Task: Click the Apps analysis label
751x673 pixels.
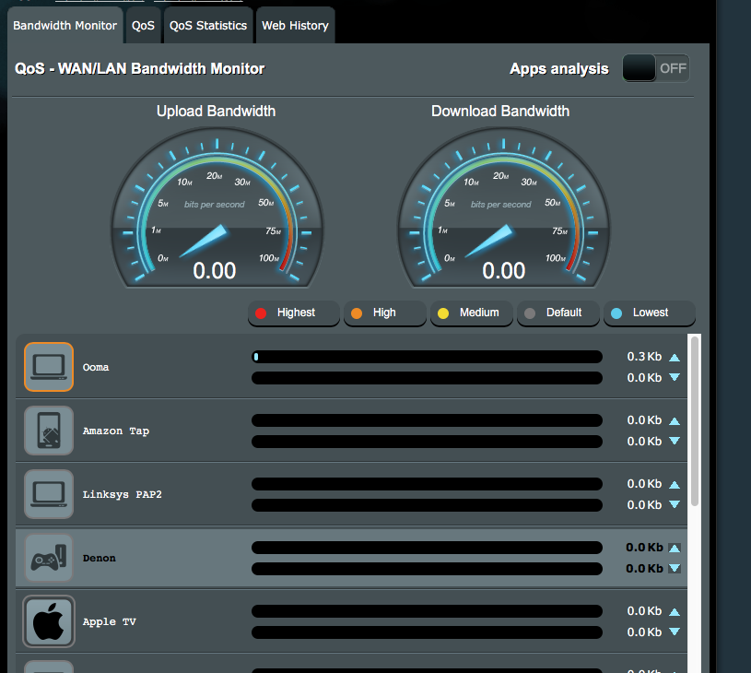Action: point(559,68)
